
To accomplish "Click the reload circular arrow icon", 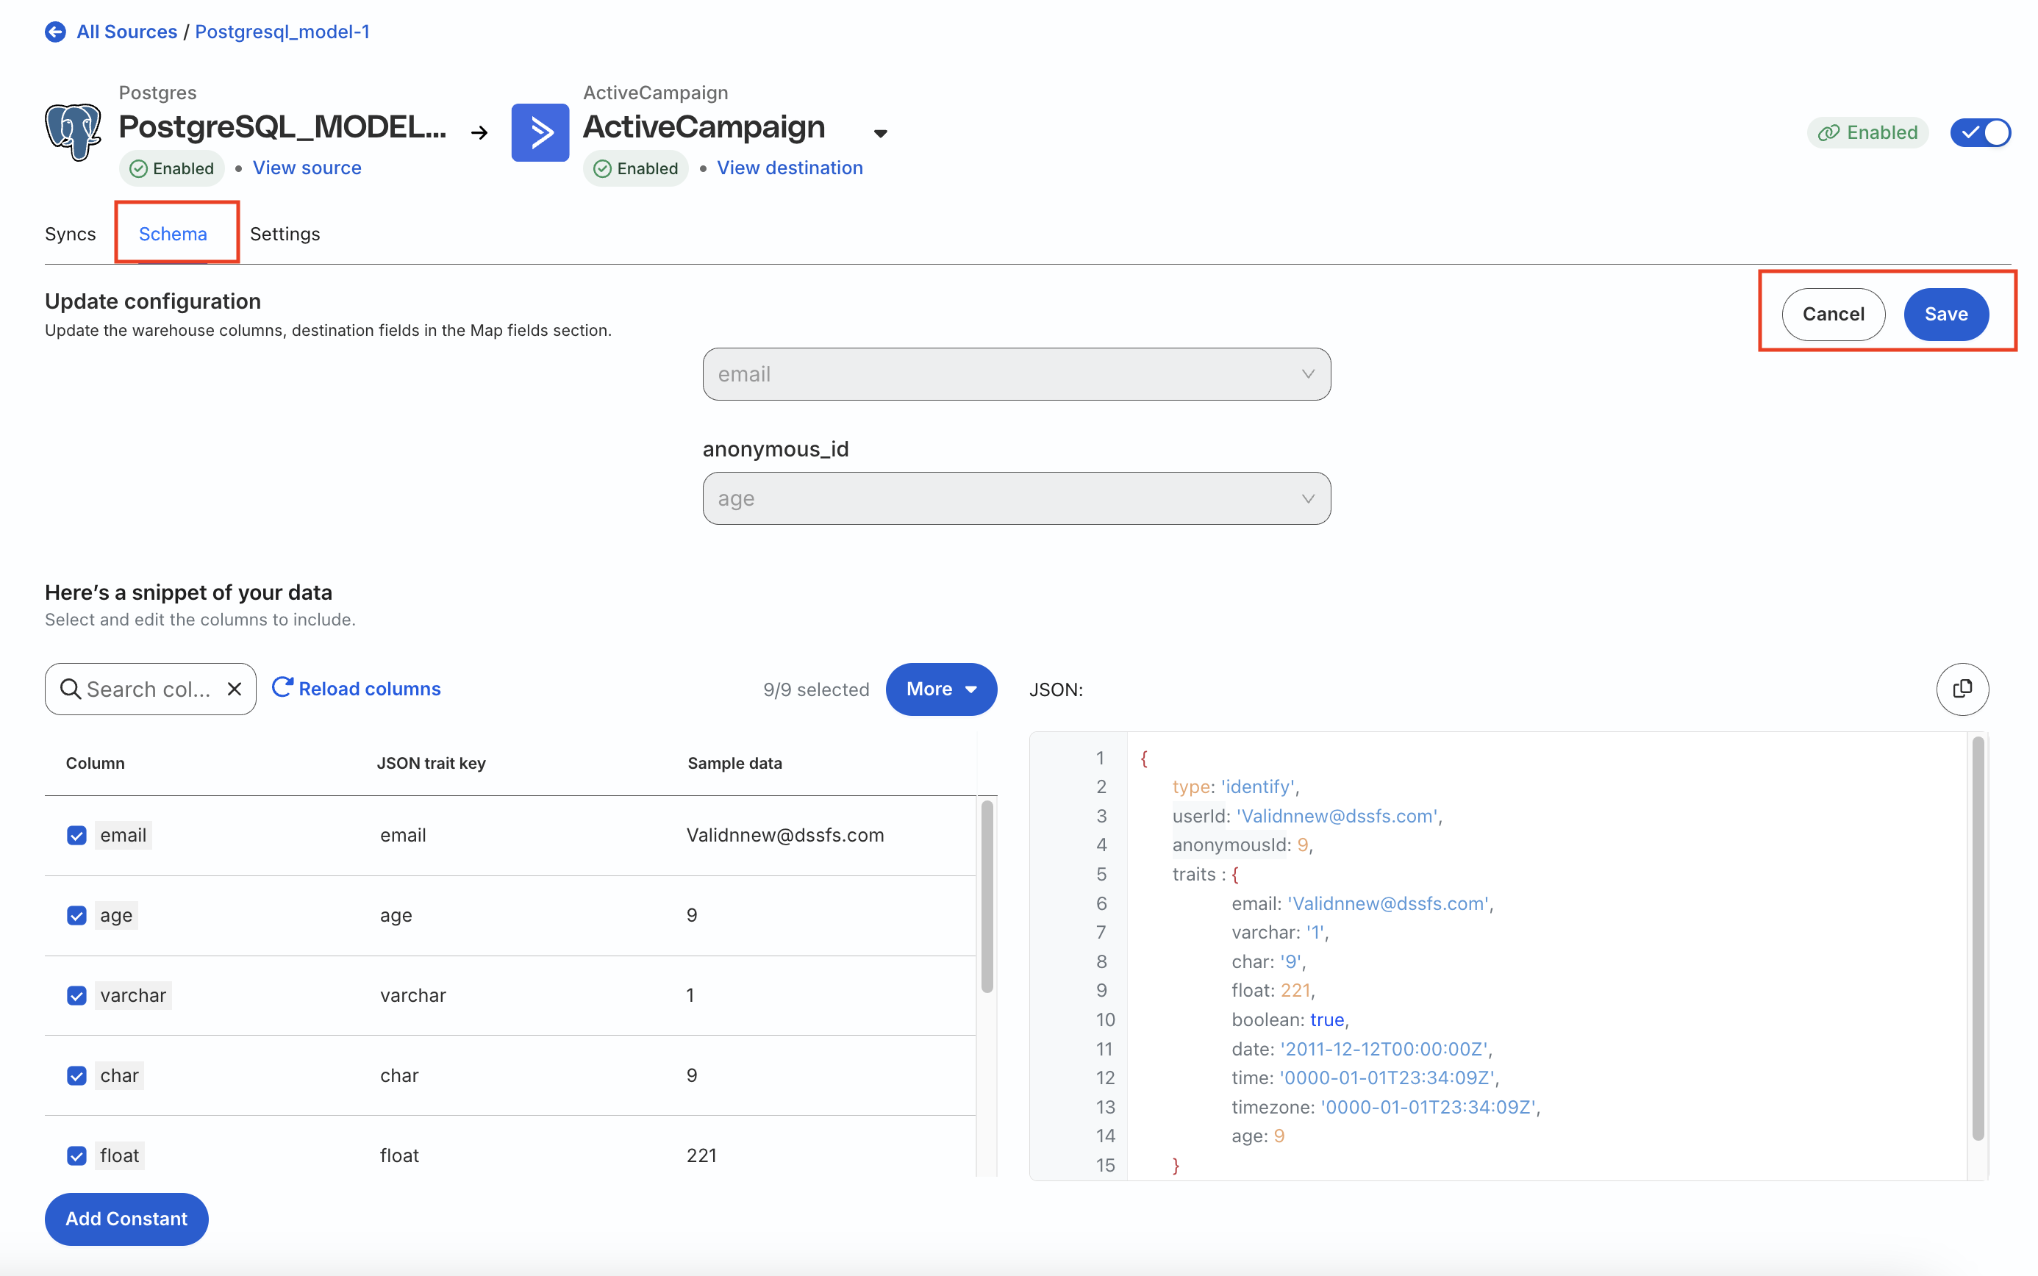I will coord(282,687).
